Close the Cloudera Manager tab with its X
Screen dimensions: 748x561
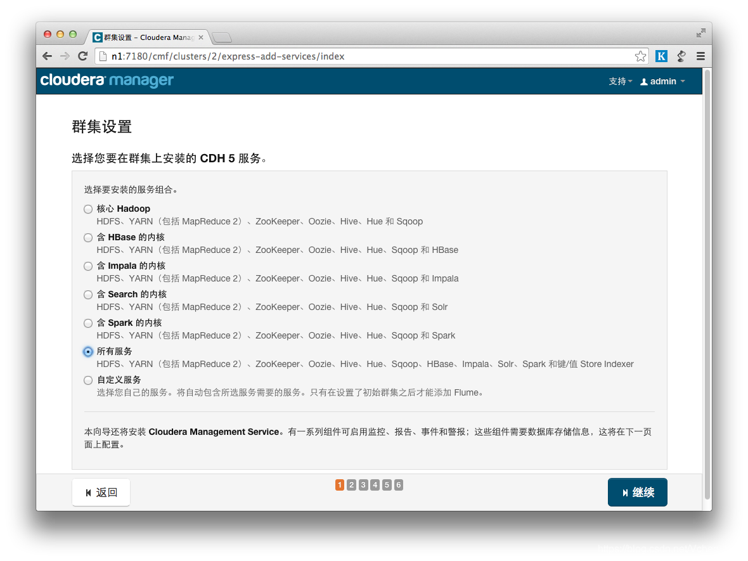(x=201, y=37)
